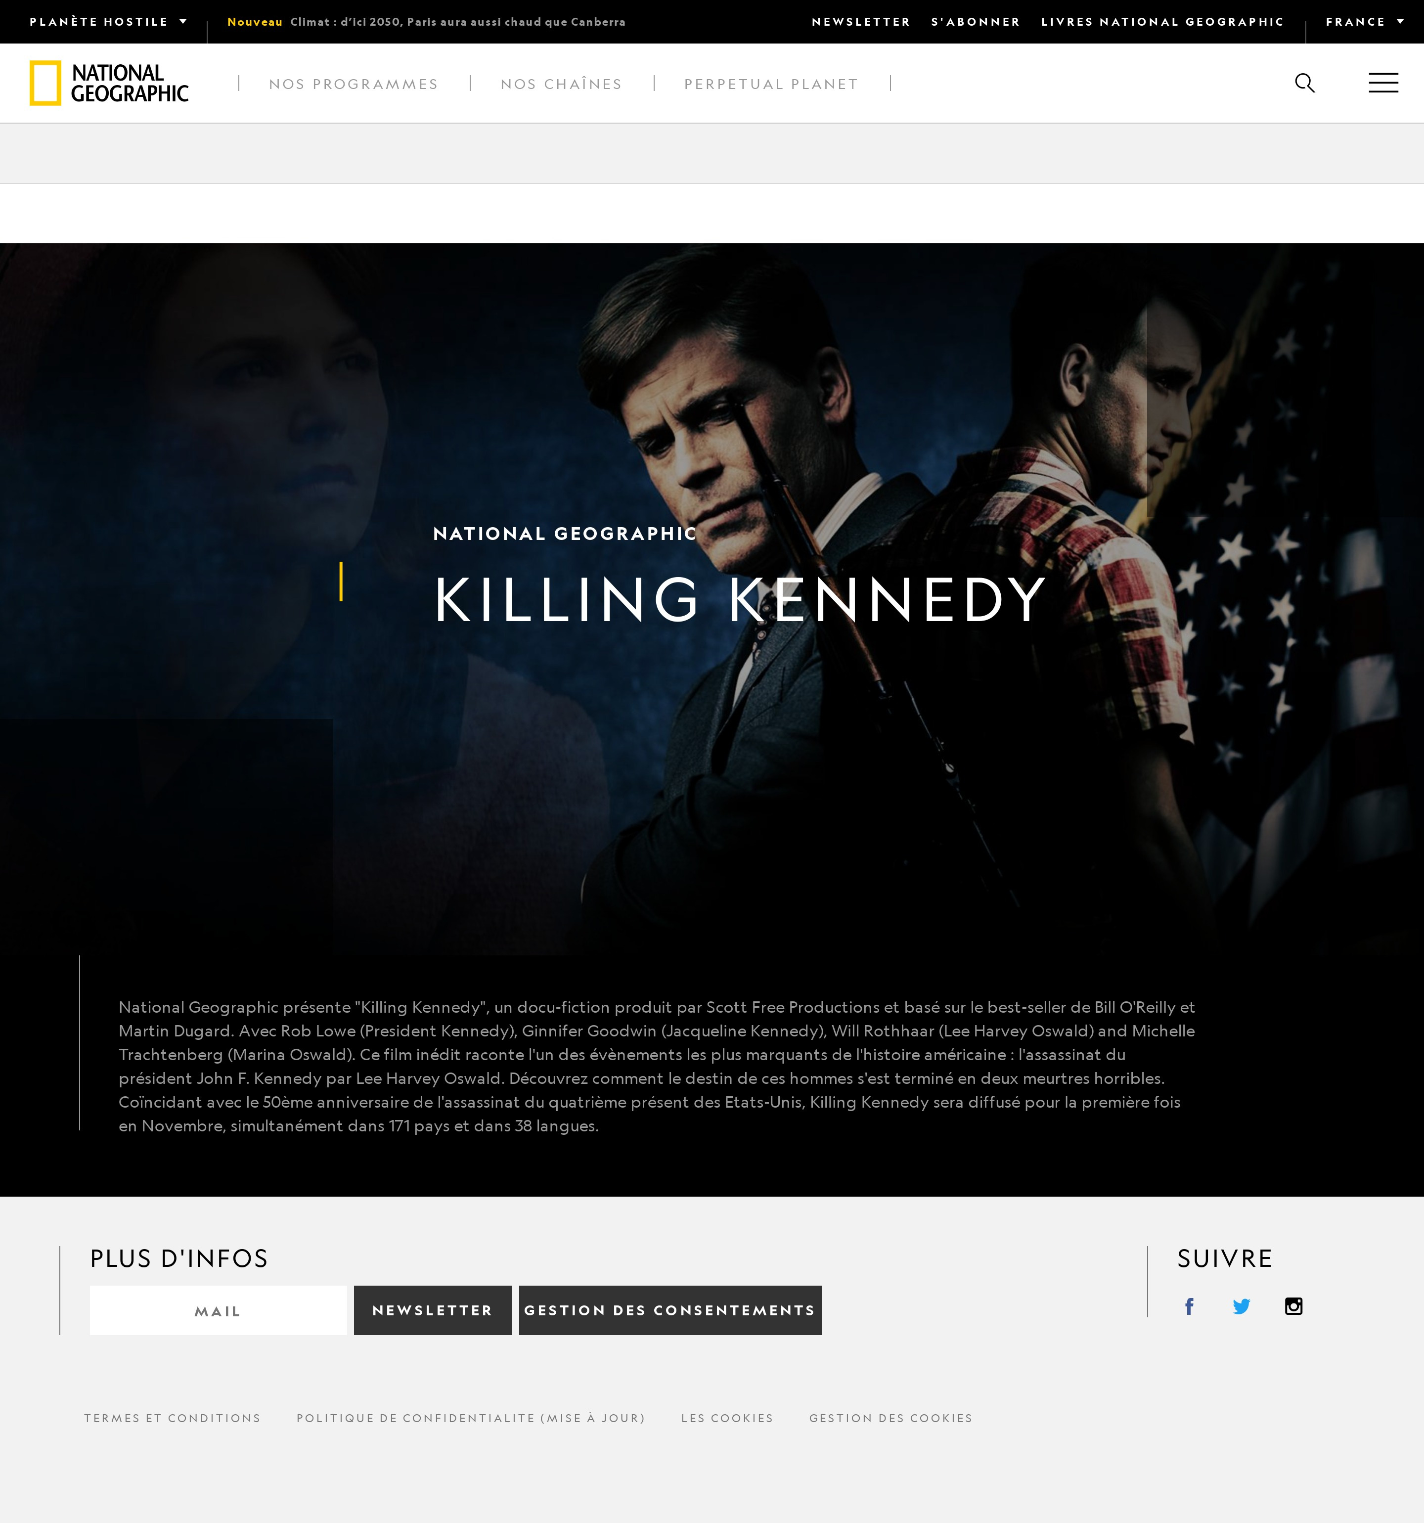Open the Instagram follow icon
1424x1523 pixels.
click(1293, 1306)
